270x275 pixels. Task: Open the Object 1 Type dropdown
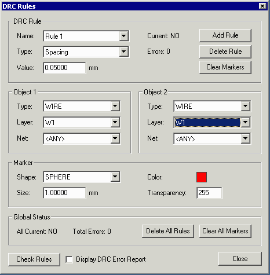(82, 106)
